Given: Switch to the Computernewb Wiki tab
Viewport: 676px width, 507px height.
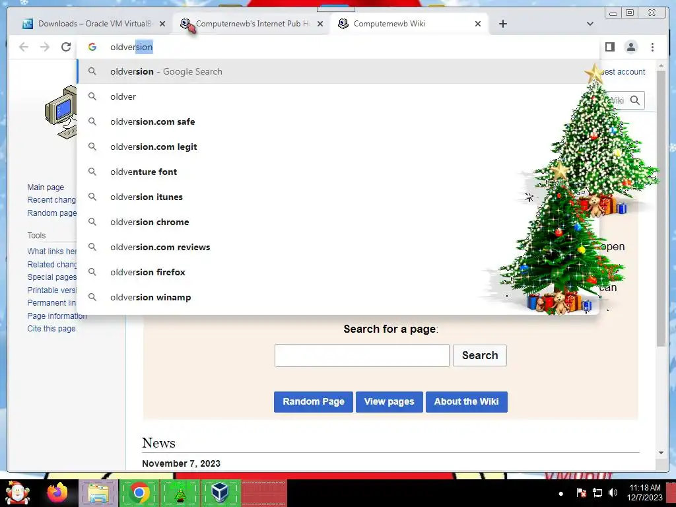Looking at the screenshot, I should 409,24.
